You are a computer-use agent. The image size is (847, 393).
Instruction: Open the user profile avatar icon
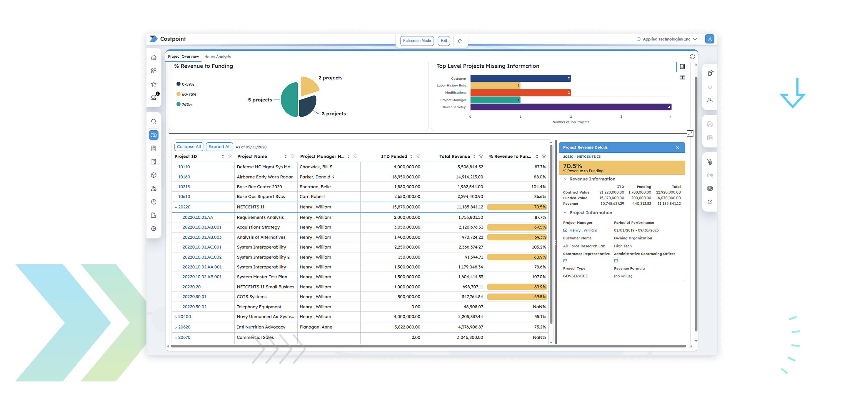[x=710, y=39]
